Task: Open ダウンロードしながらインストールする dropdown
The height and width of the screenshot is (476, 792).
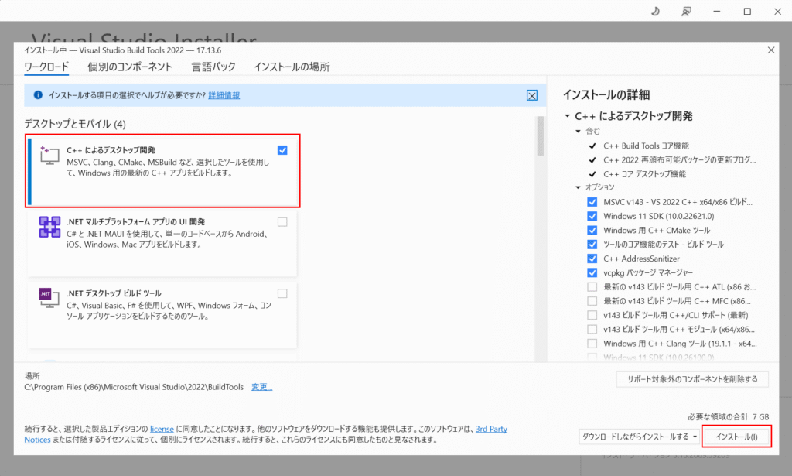Action: (x=639, y=437)
